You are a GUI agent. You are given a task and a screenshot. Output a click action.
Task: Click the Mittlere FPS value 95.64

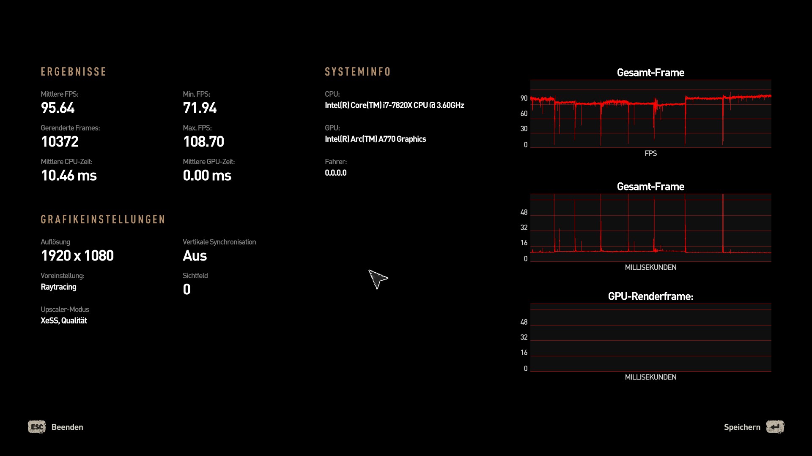coord(58,108)
